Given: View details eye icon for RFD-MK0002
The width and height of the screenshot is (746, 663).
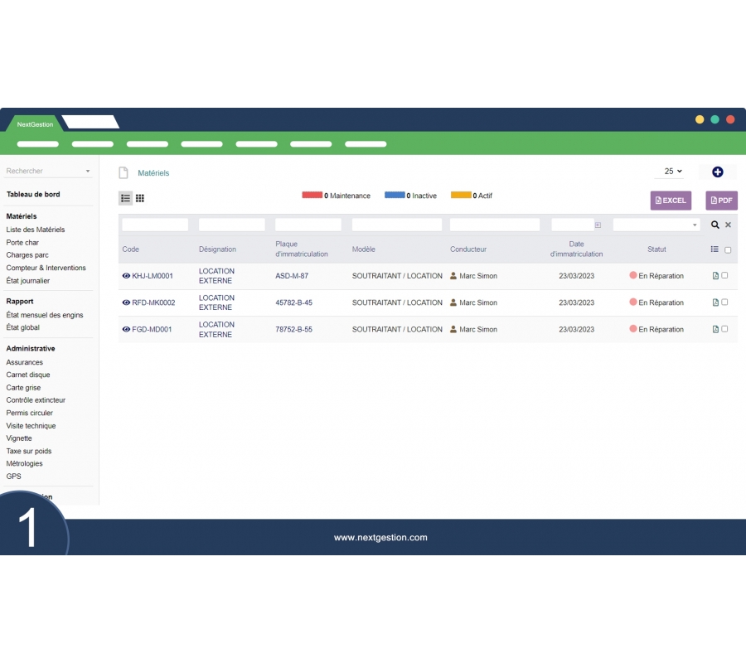Looking at the screenshot, I should pos(126,302).
